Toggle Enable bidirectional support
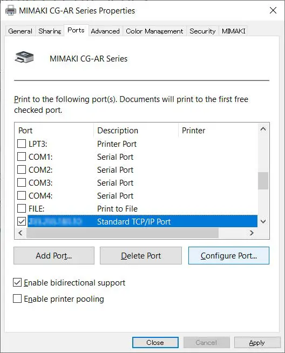Viewport: 285px width, 353px height. coord(17,282)
